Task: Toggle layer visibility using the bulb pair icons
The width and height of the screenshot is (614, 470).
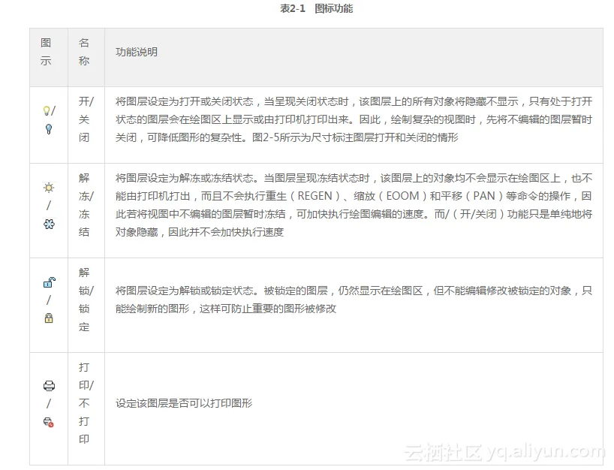Action: (47, 118)
